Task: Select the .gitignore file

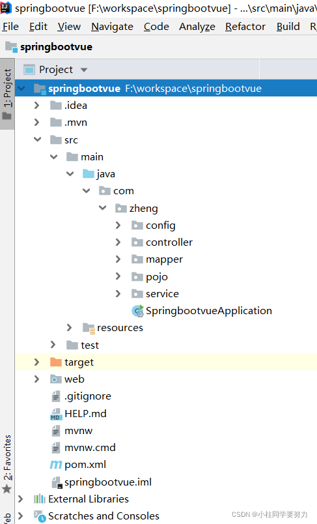Action: click(x=88, y=396)
